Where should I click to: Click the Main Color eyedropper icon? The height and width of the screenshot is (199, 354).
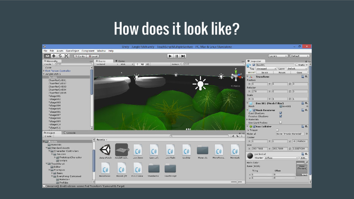click(307, 162)
